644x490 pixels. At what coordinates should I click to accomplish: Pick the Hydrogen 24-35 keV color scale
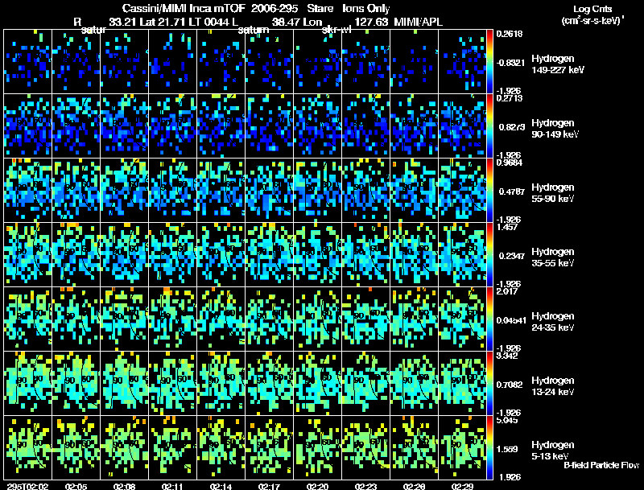[489, 319]
